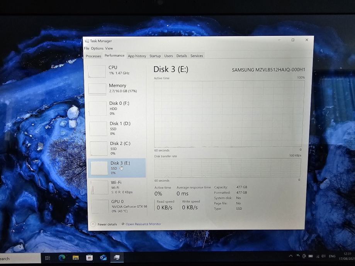Switch to the Processes tab
This screenshot has width=355, height=266.
tap(93, 56)
